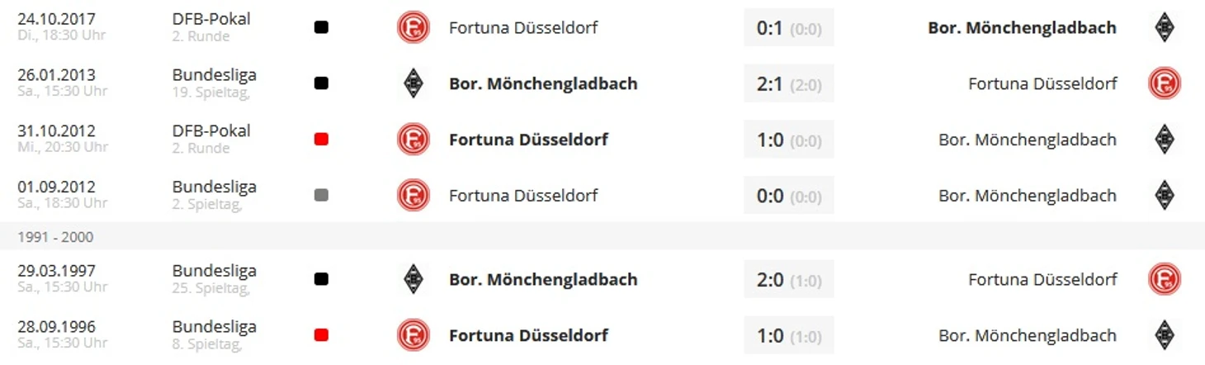Open the 2:0 score from 29.03.1997
Viewport: 1205px width, 365px height.
point(789,279)
